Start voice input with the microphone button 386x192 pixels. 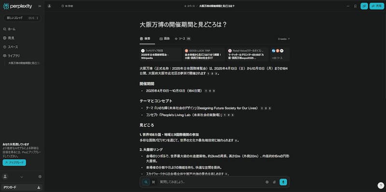click(283, 182)
